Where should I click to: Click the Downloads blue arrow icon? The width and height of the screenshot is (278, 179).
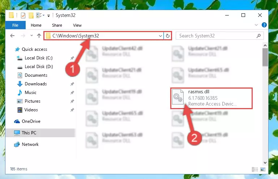tap(20, 84)
